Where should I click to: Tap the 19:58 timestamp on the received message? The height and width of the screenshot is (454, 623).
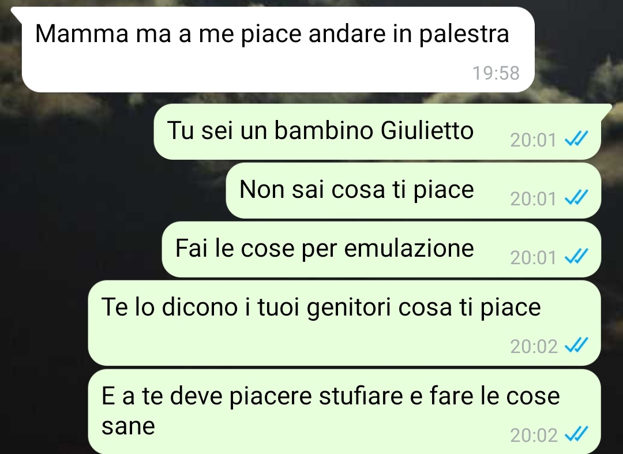point(496,73)
